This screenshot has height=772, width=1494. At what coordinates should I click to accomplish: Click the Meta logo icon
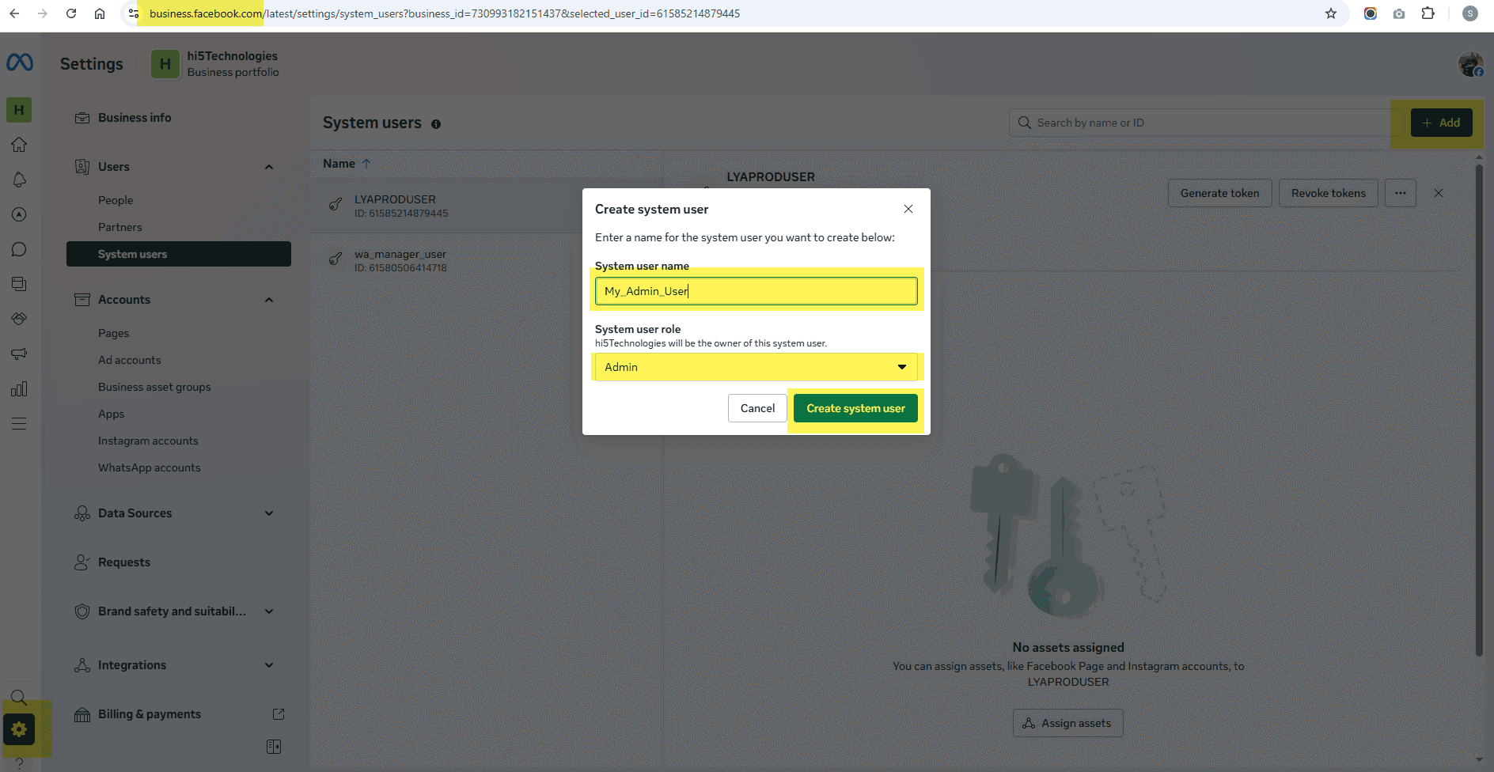(19, 63)
